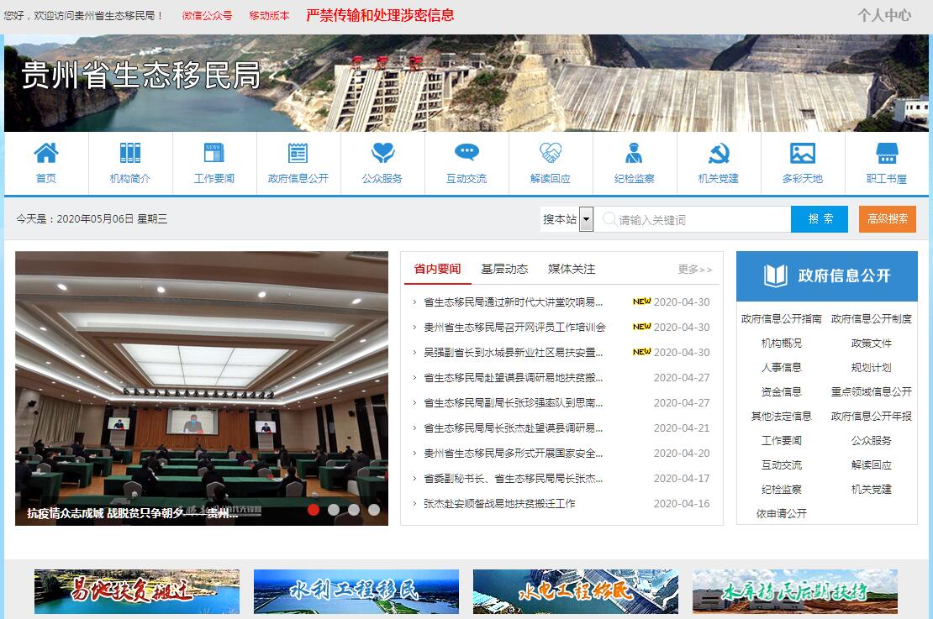
Task: Click the 多彩天地 picture icon
Action: [803, 154]
